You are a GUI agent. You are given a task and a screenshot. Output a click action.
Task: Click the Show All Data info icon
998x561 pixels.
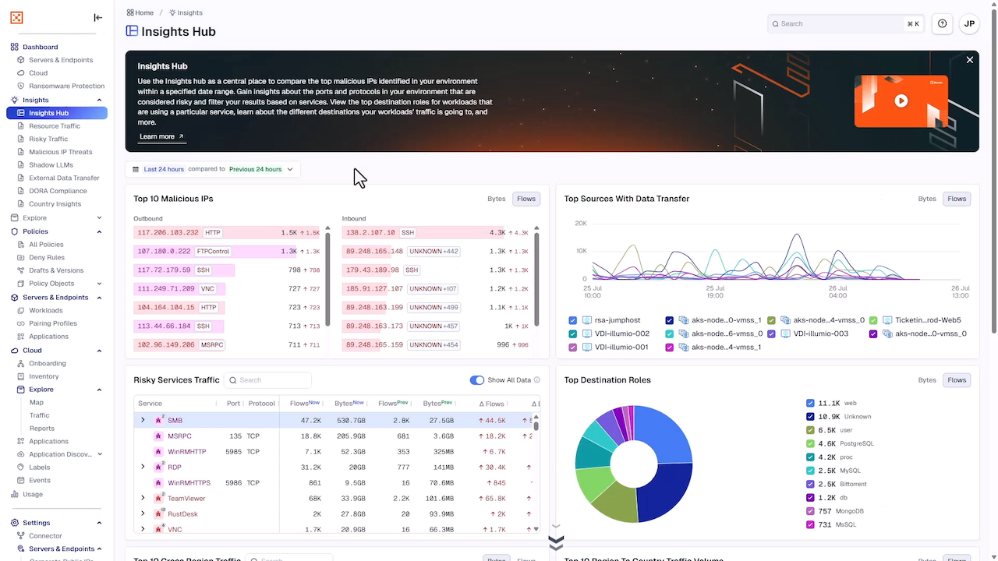tap(536, 380)
